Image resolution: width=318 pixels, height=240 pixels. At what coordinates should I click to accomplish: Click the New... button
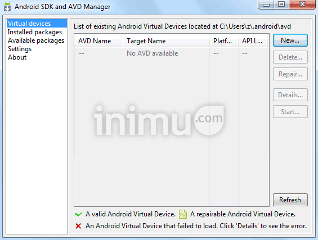pyautogui.click(x=290, y=40)
